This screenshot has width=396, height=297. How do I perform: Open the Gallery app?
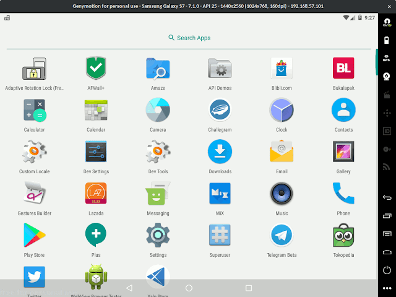(x=343, y=152)
